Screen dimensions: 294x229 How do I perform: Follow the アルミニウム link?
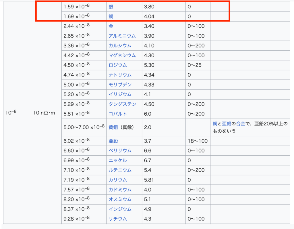[x=122, y=36]
